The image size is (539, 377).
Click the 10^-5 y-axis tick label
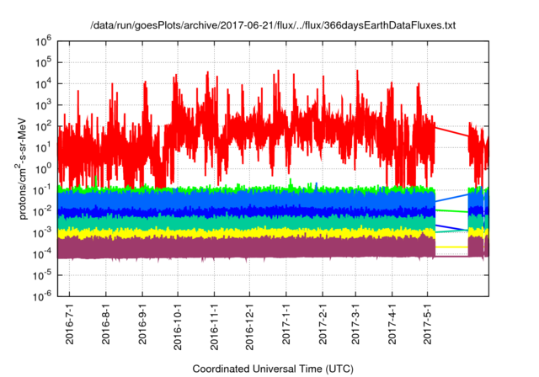(42, 275)
